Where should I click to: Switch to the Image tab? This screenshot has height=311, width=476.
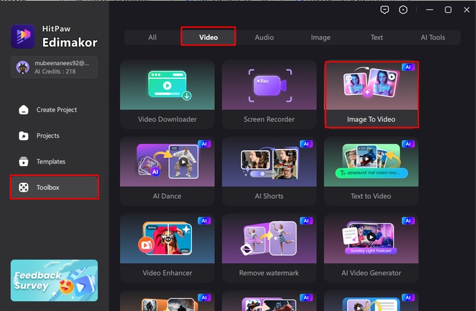tap(320, 37)
